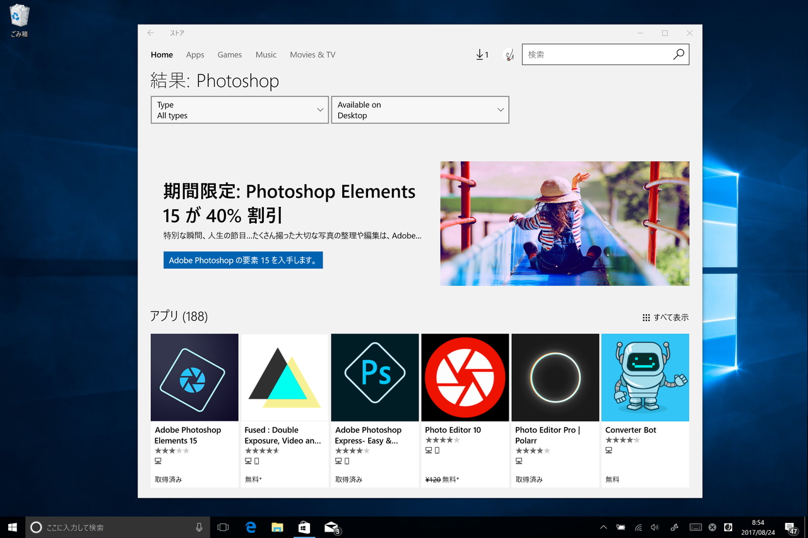Click the battery status tray icon
Viewport: 808px width, 538px height.
point(621,527)
